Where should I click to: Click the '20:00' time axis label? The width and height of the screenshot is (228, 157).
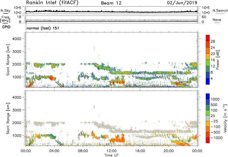[x=169, y=151]
